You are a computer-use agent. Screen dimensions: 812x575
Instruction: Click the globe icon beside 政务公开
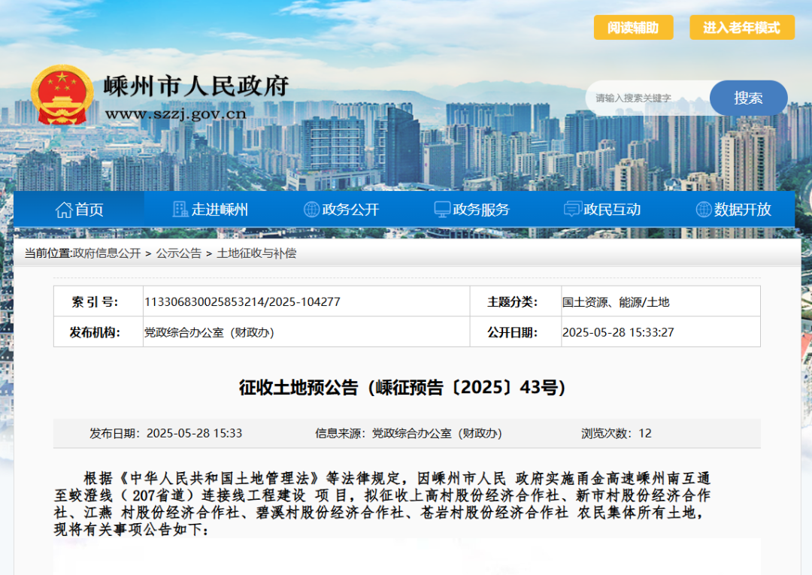(x=311, y=210)
